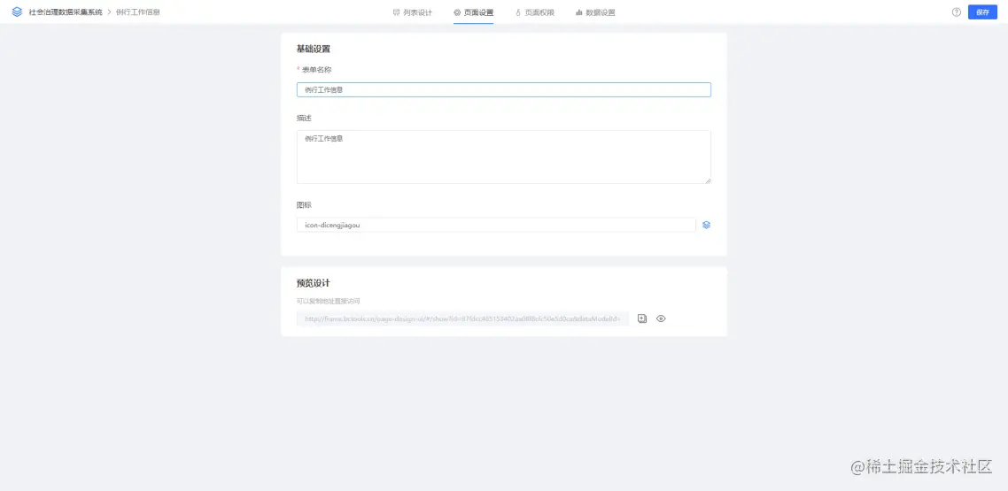Click the preview URL address field
The image size is (1008, 491).
462,318
